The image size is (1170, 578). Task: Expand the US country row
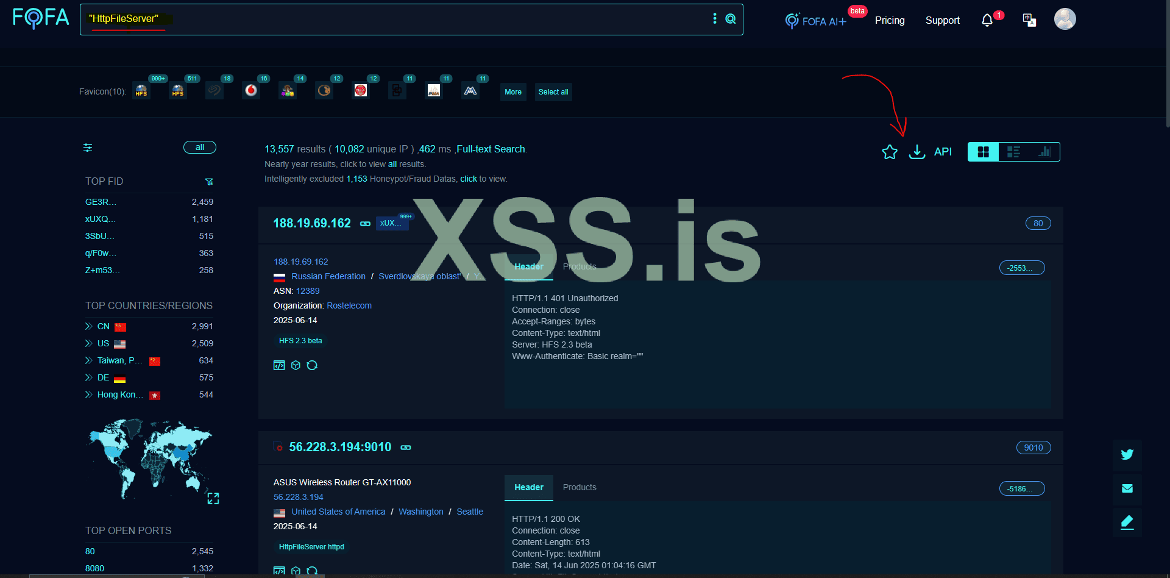click(89, 343)
